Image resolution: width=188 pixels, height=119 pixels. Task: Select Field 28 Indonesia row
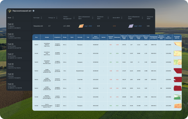click(19, 66)
